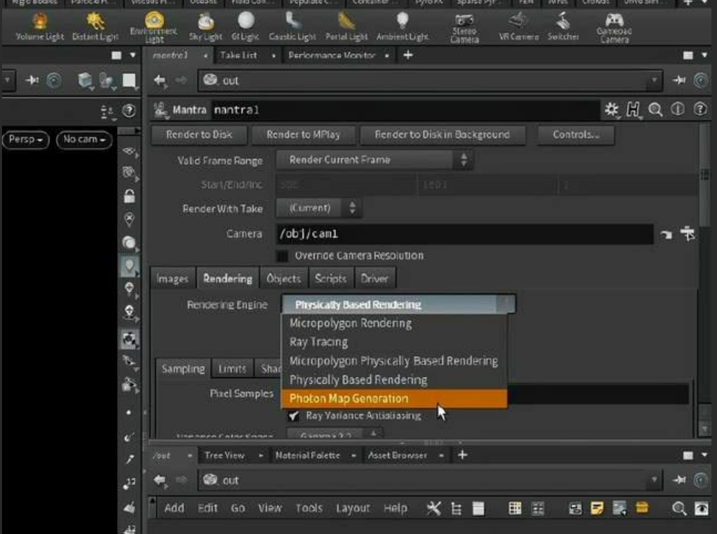Open the Render With Take dropdown
The width and height of the screenshot is (717, 534).
319,208
